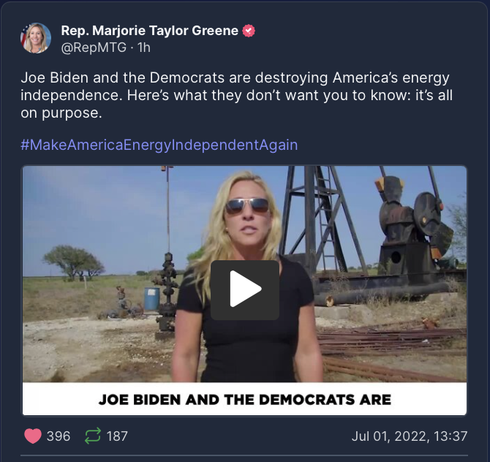Click the video caption bar text

point(245,400)
